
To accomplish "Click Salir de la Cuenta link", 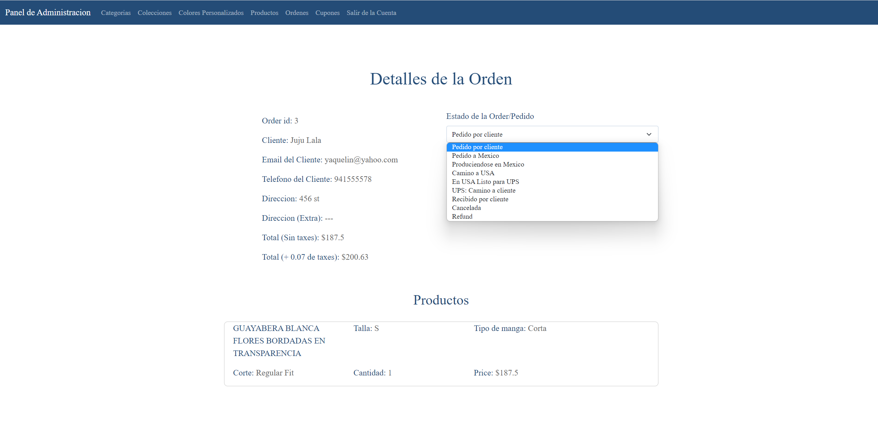I will pyautogui.click(x=371, y=13).
